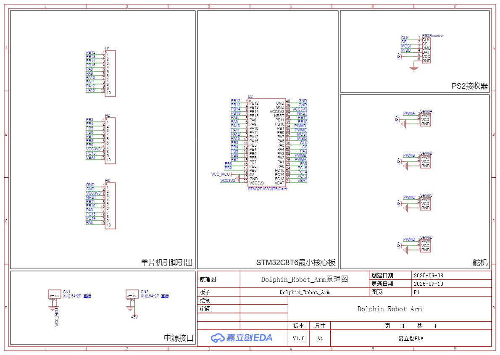Click the MOSI net label beside PS2Receiver
This screenshot has width=500, height=355.
(406, 46)
